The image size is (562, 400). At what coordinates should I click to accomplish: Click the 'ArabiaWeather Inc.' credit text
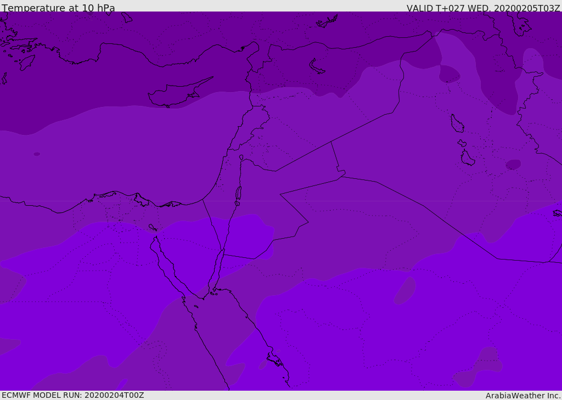click(x=524, y=396)
